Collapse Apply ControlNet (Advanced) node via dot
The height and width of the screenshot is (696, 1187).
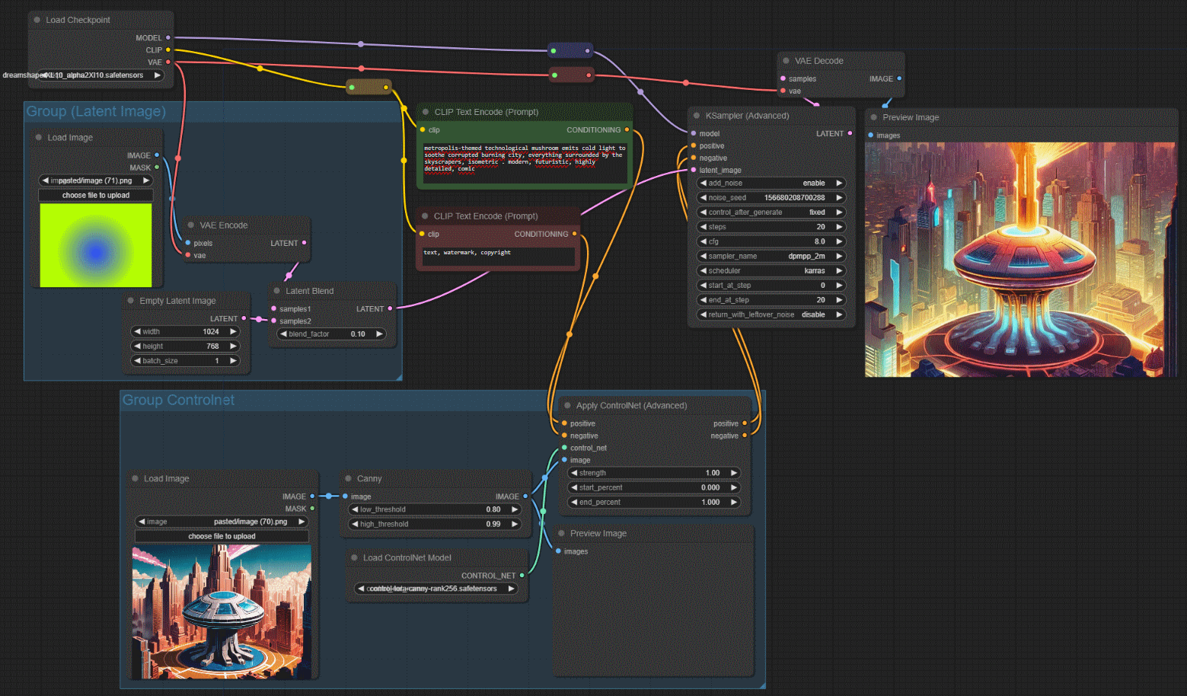click(x=567, y=405)
